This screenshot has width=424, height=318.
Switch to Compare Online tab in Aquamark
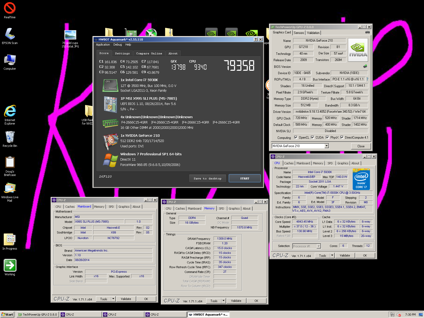click(149, 53)
